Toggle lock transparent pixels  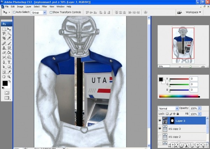tap(167, 114)
